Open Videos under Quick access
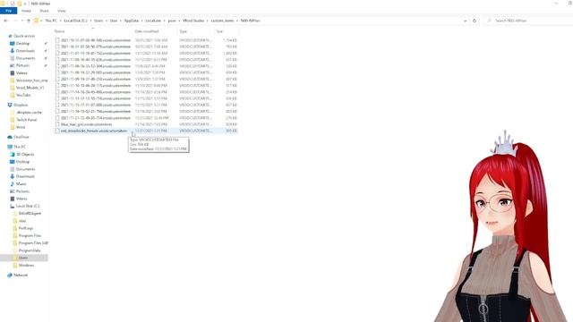Image resolution: width=573 pixels, height=322 pixels. tap(21, 73)
